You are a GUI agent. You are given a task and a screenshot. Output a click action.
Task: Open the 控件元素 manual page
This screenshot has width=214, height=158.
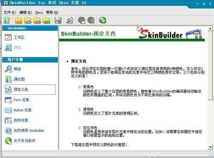pyautogui.click(x=16, y=120)
